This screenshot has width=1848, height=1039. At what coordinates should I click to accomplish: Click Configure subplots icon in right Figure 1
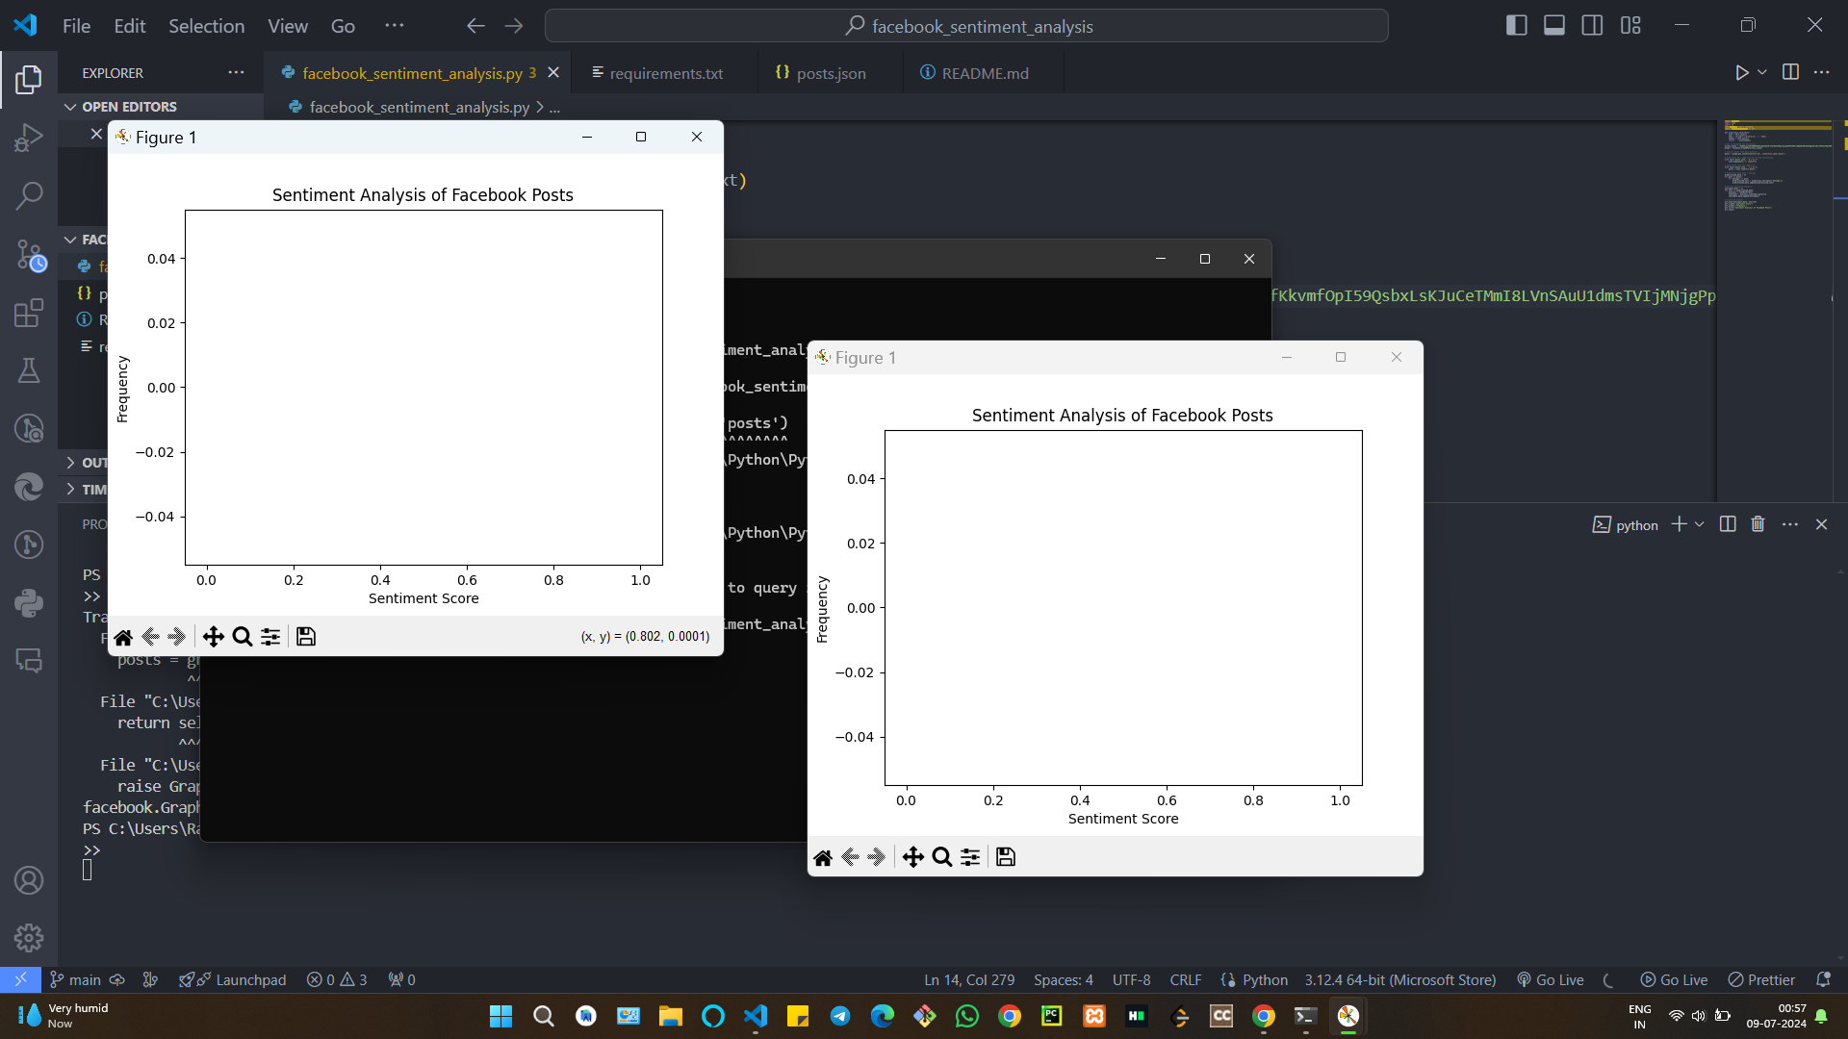970,857
